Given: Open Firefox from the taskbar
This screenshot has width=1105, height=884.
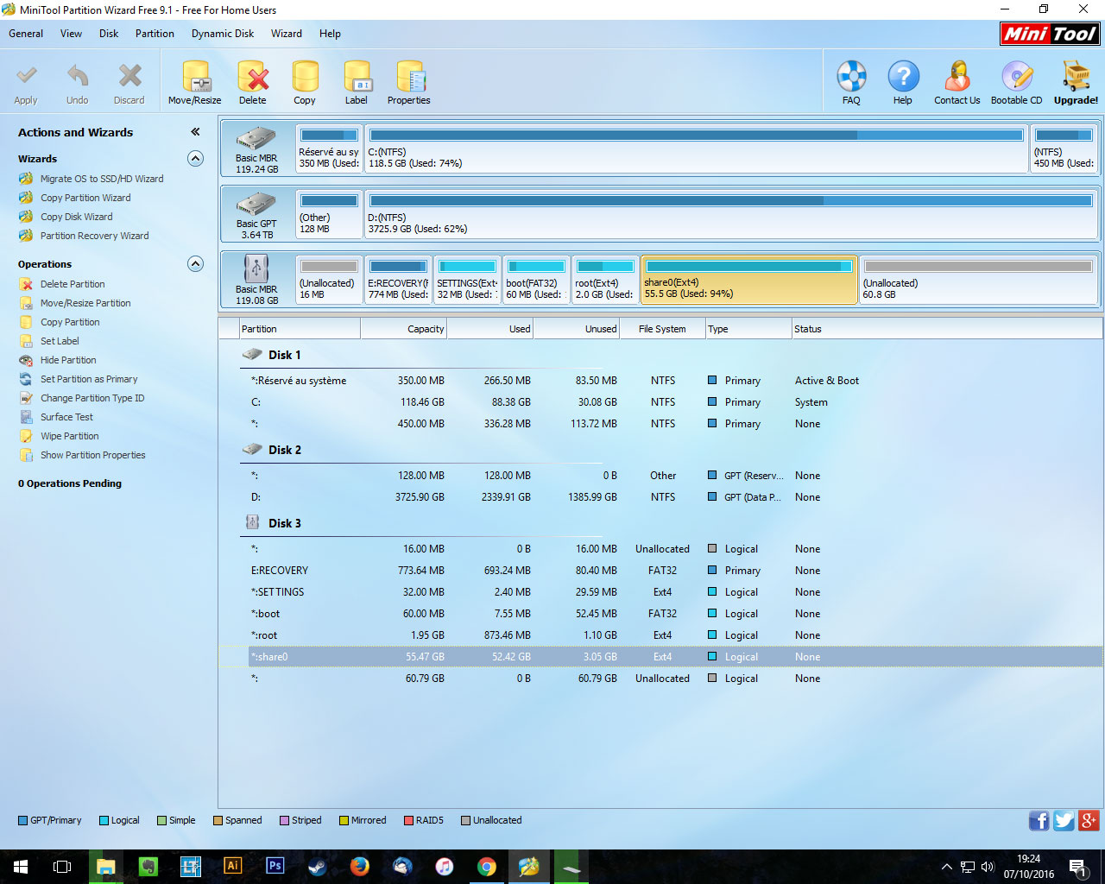Looking at the screenshot, I should tap(360, 866).
